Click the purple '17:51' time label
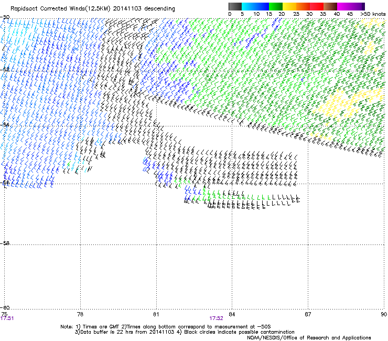 pyautogui.click(x=7, y=318)
